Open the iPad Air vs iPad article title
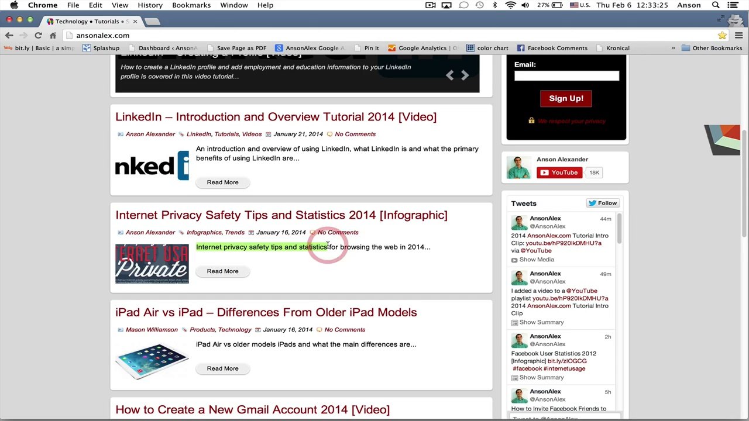The height and width of the screenshot is (421, 749). (266, 312)
